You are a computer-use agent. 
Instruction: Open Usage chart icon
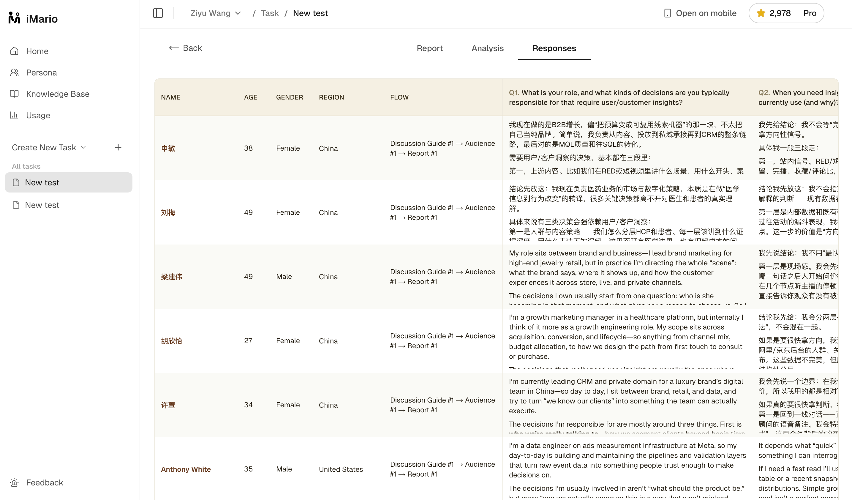point(14,115)
